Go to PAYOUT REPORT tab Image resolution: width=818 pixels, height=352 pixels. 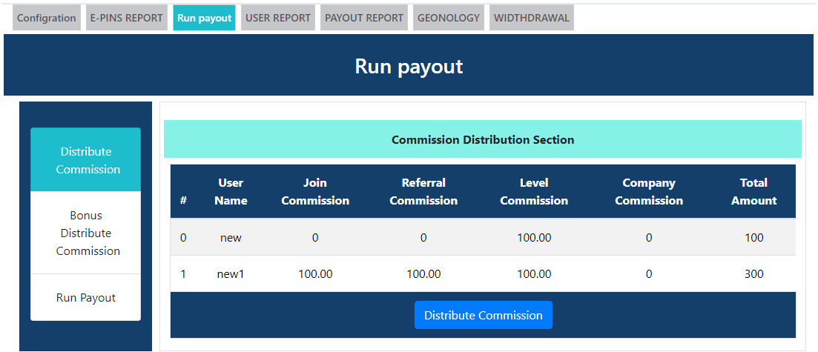tap(364, 18)
